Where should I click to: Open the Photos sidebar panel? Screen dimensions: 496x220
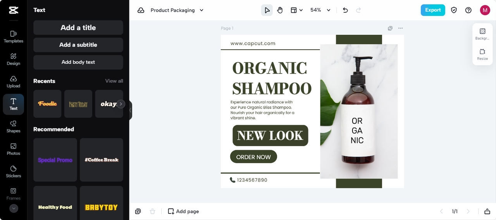click(14, 149)
